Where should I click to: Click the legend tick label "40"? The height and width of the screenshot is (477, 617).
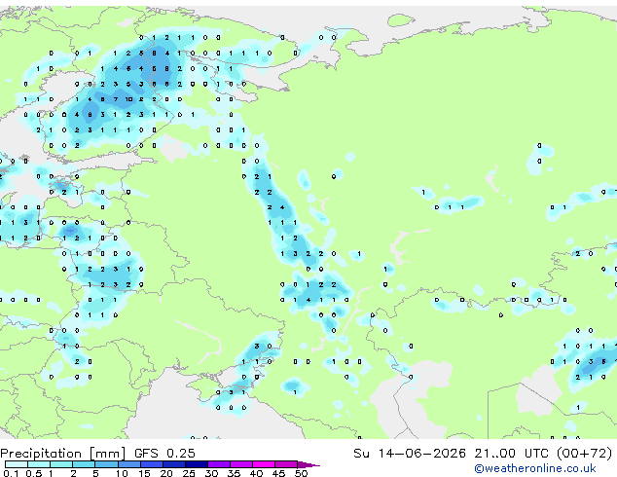[256, 473]
